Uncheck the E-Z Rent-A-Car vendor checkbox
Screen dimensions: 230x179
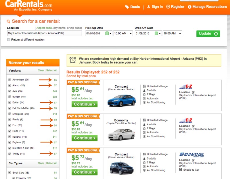[10, 108]
